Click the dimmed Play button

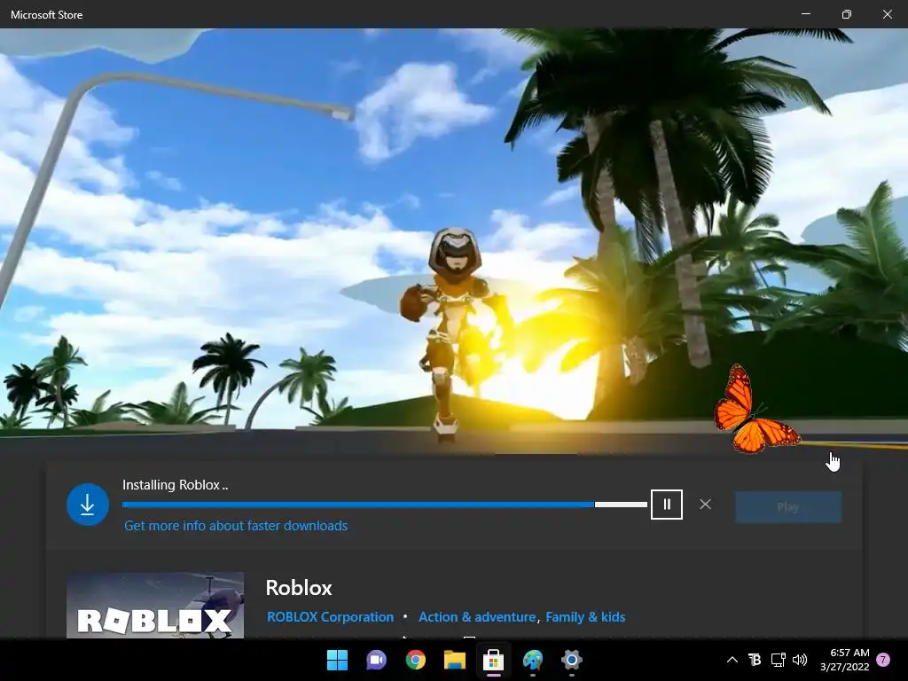click(x=788, y=506)
